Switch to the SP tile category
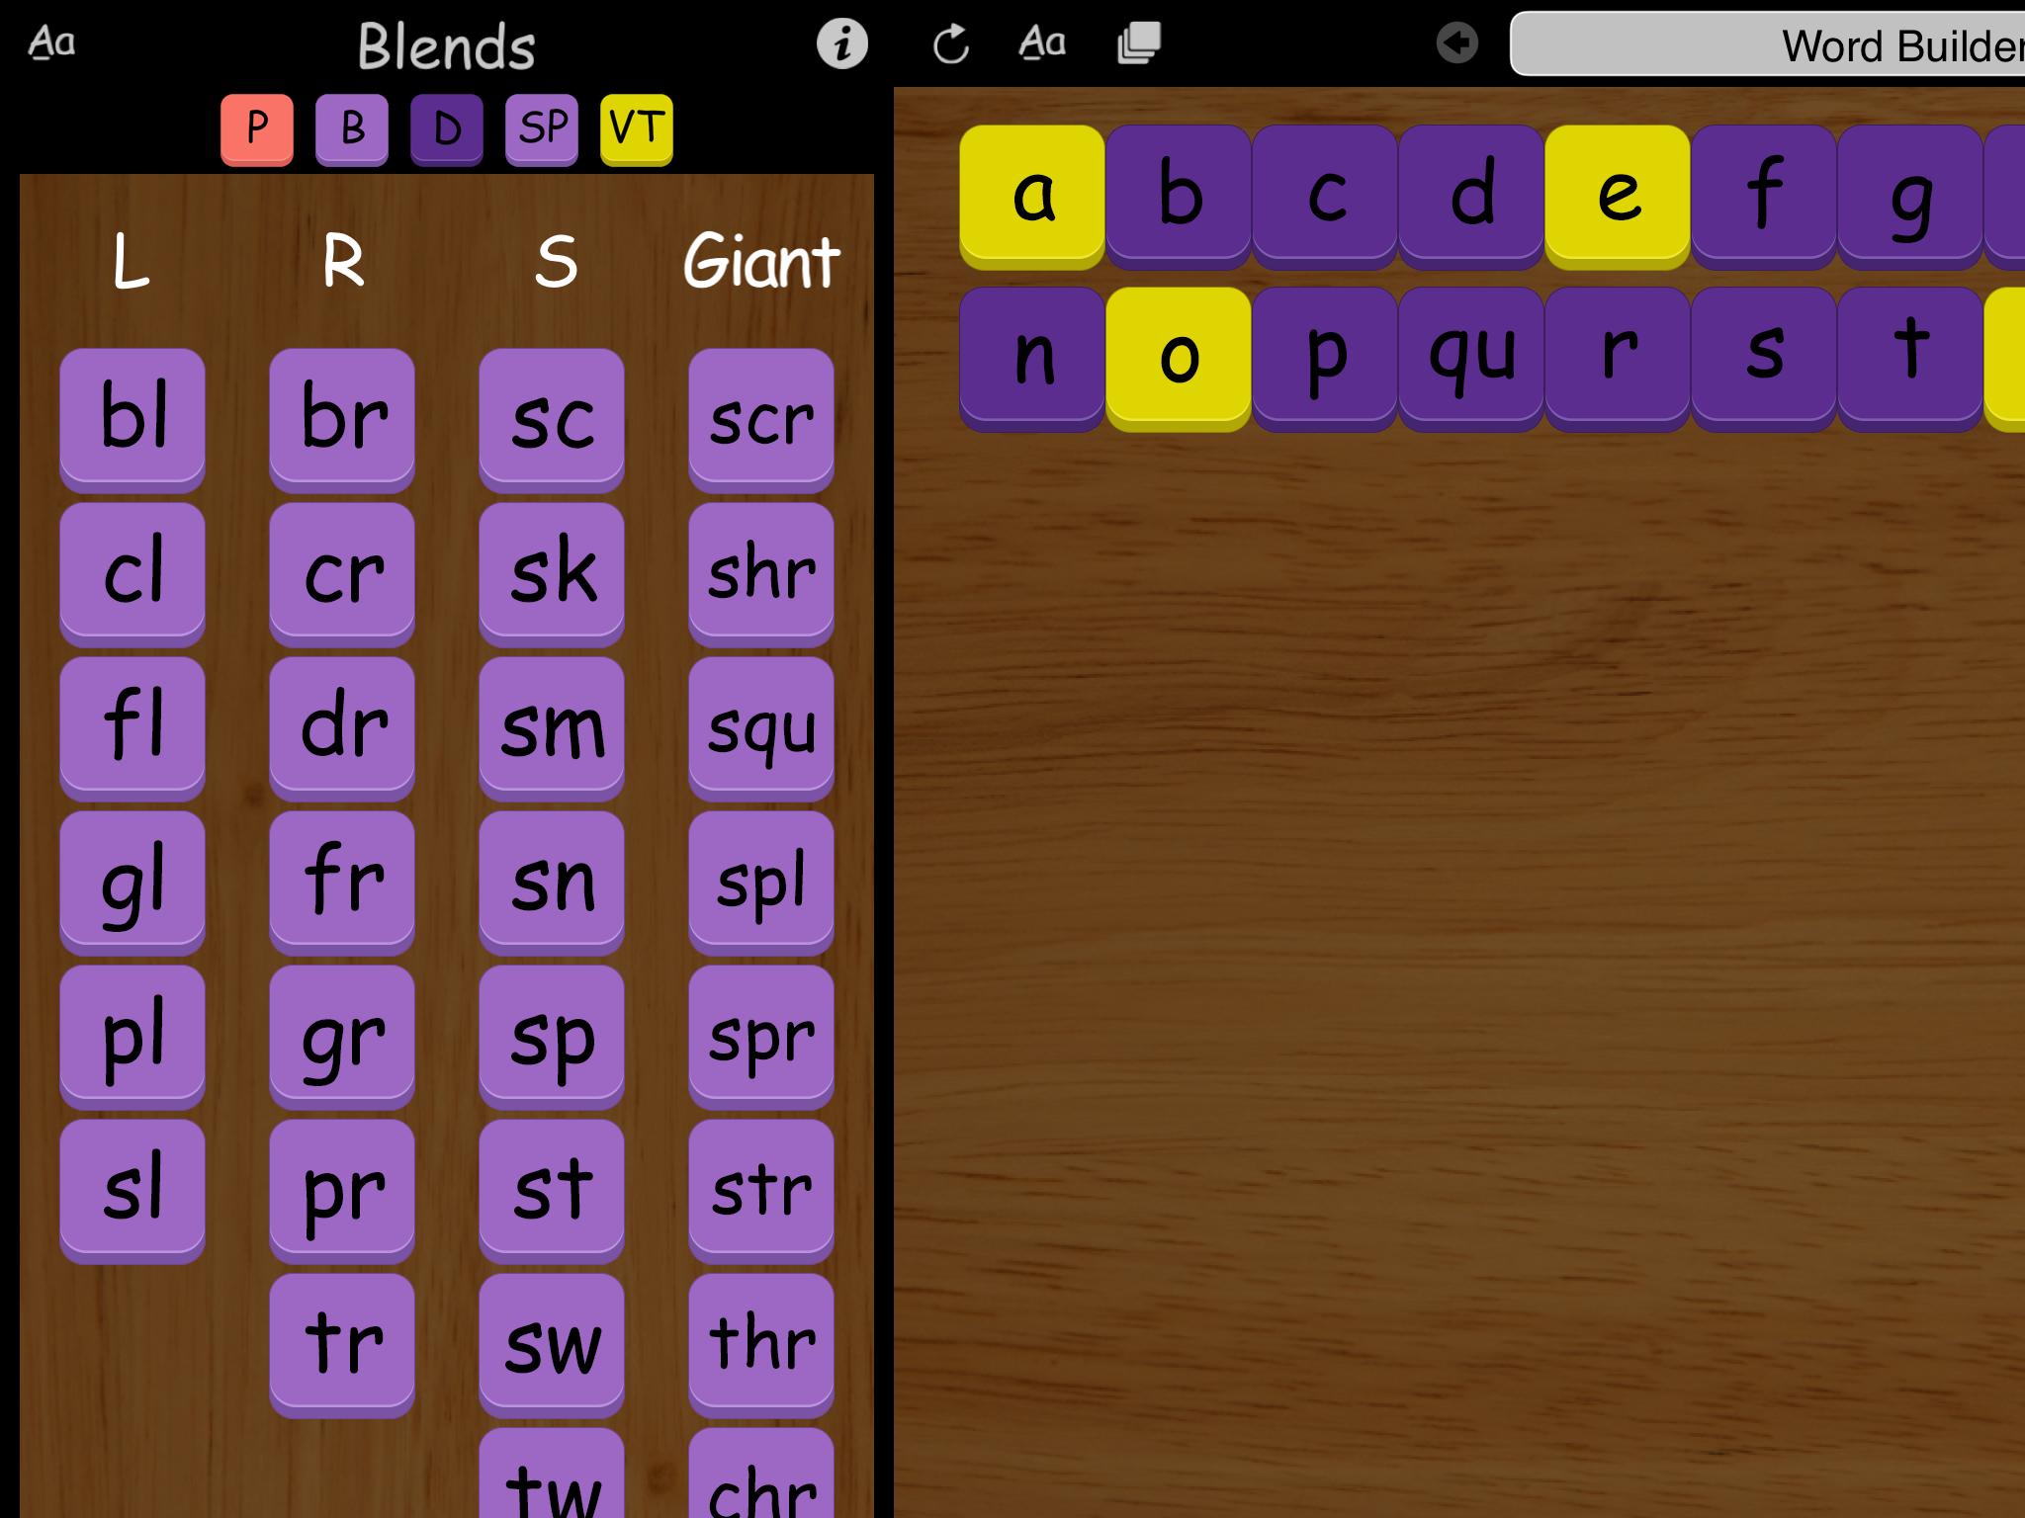 coord(542,128)
